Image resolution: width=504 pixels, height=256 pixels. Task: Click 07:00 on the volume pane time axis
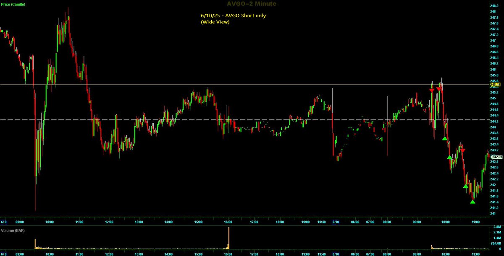tap(370, 253)
